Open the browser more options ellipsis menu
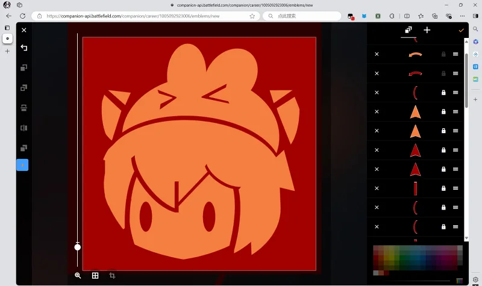 pos(462,16)
